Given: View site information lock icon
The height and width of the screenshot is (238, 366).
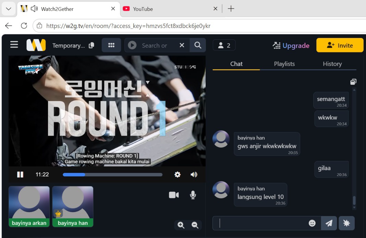Looking at the screenshot, I should [x=39, y=26].
